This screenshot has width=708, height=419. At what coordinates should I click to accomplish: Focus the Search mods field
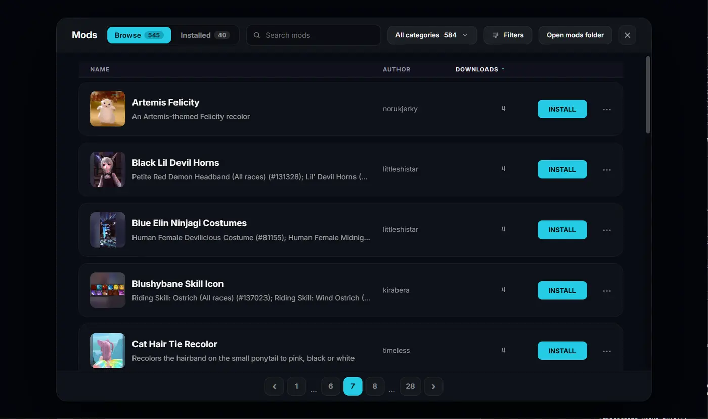[314, 35]
